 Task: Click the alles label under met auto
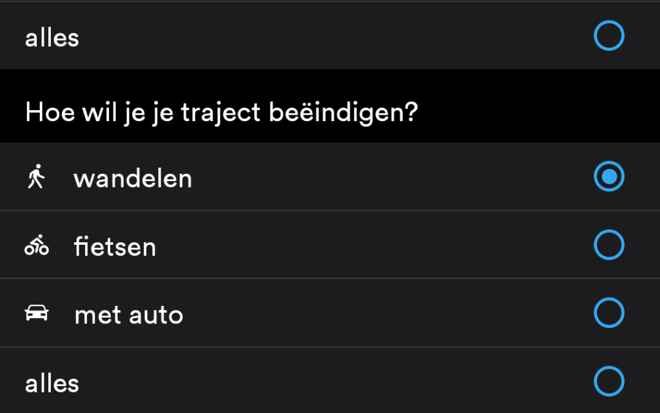pos(52,383)
